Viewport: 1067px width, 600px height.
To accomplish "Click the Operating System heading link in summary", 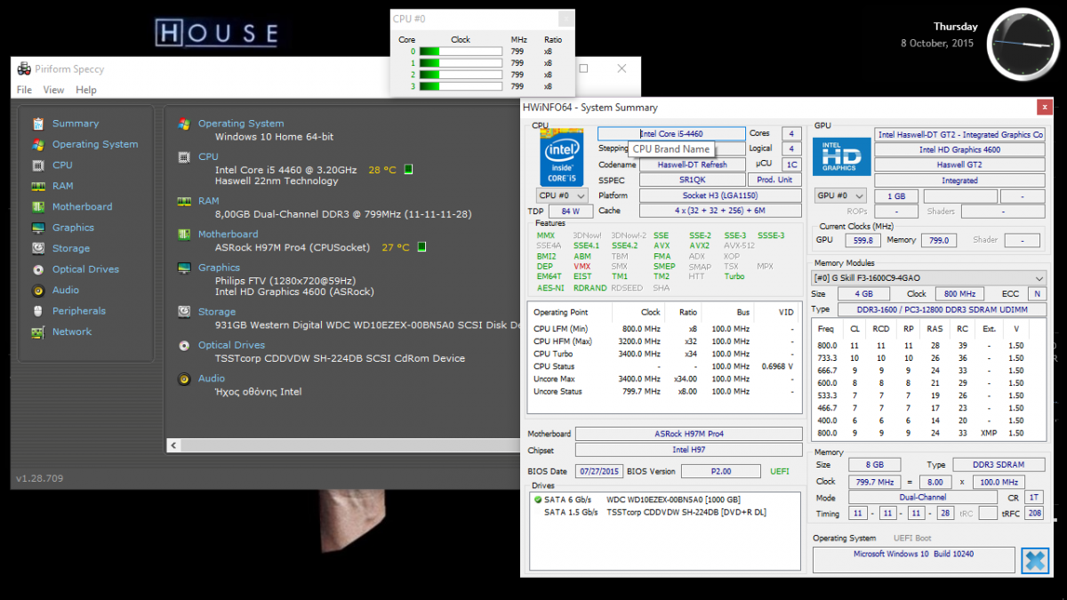I will 241,124.
